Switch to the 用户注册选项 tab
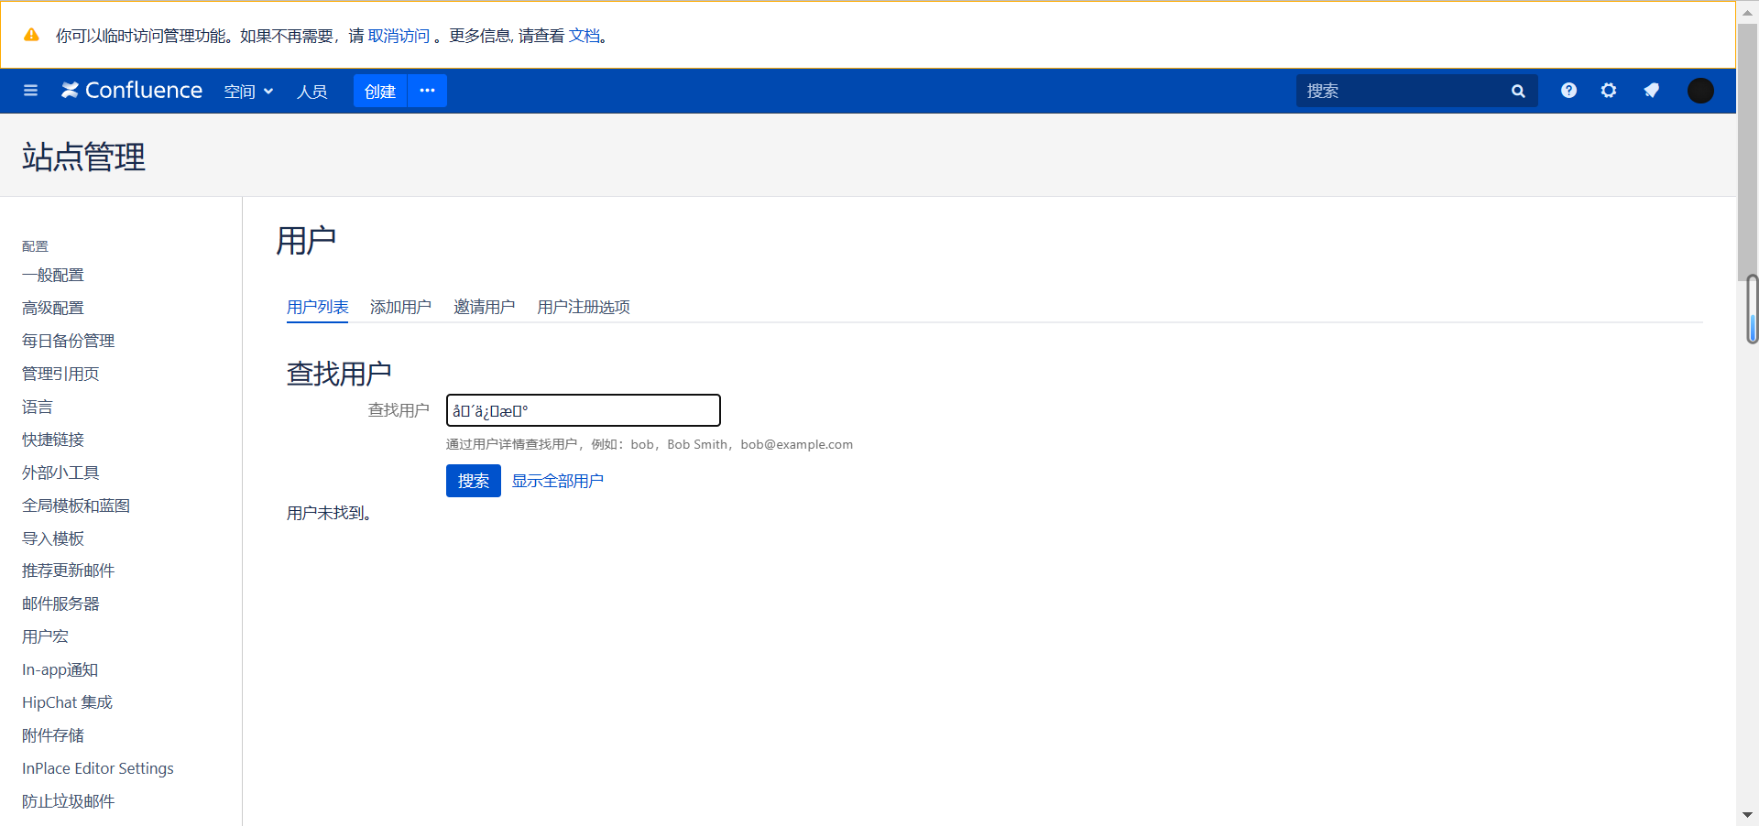 tap(583, 307)
